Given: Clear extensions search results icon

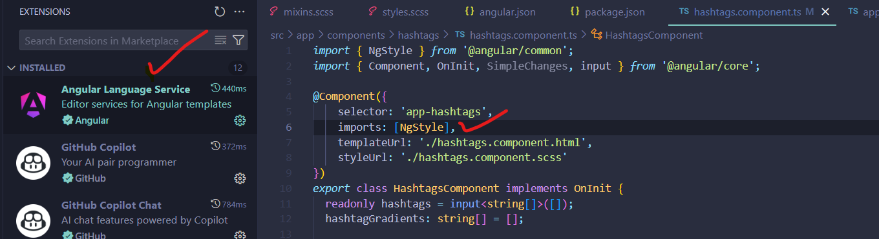Looking at the screenshot, I should [220, 41].
